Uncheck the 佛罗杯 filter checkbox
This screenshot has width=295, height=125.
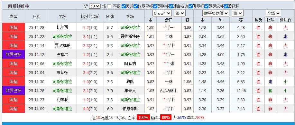pos(190,6)
